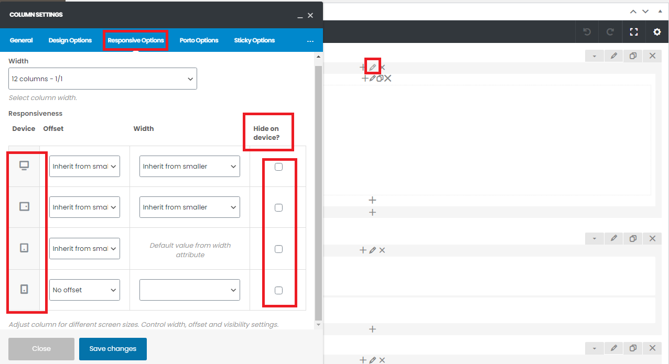Toggle fullscreen mode icon in dark toolbar

click(x=634, y=32)
